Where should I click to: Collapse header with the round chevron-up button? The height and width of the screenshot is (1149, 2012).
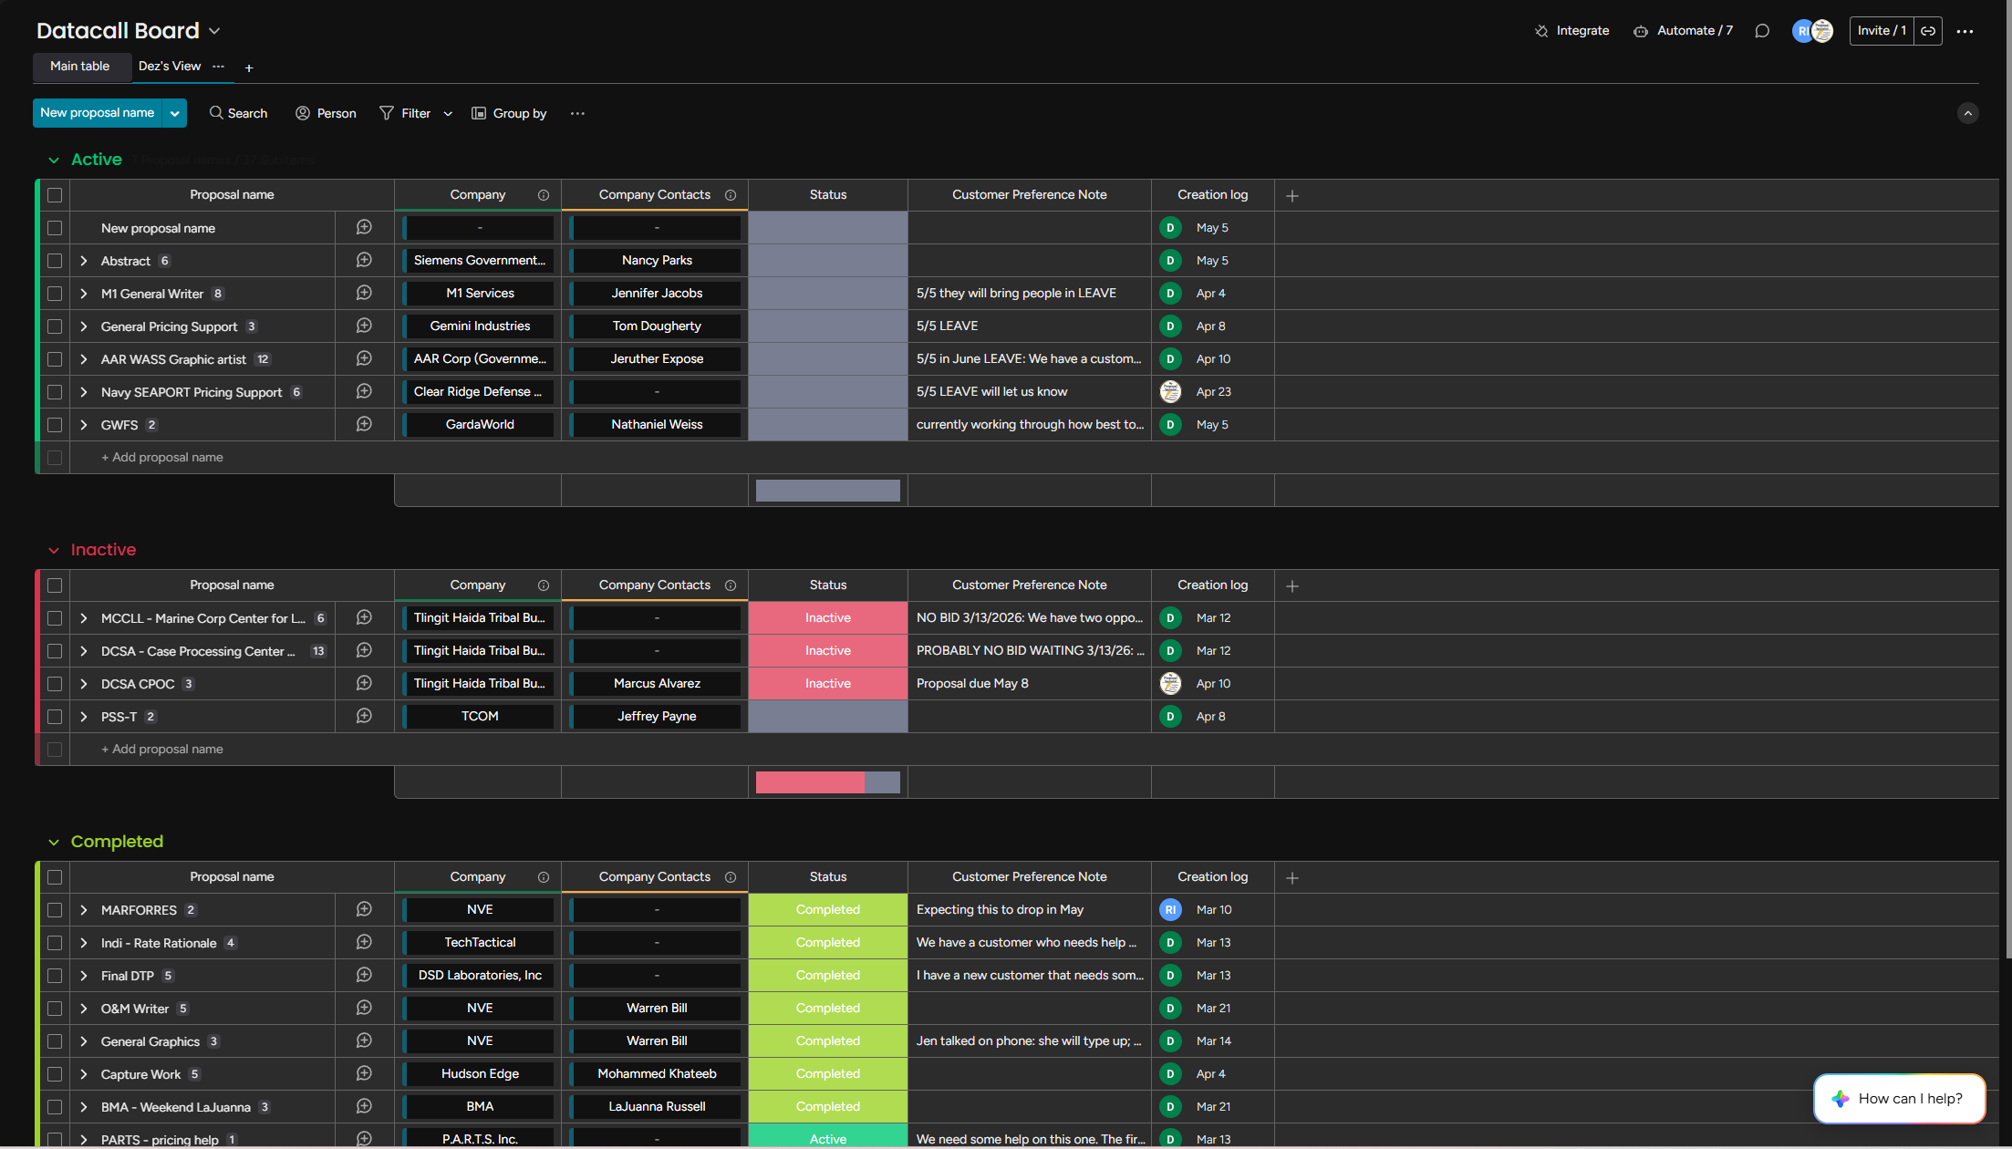click(1968, 113)
